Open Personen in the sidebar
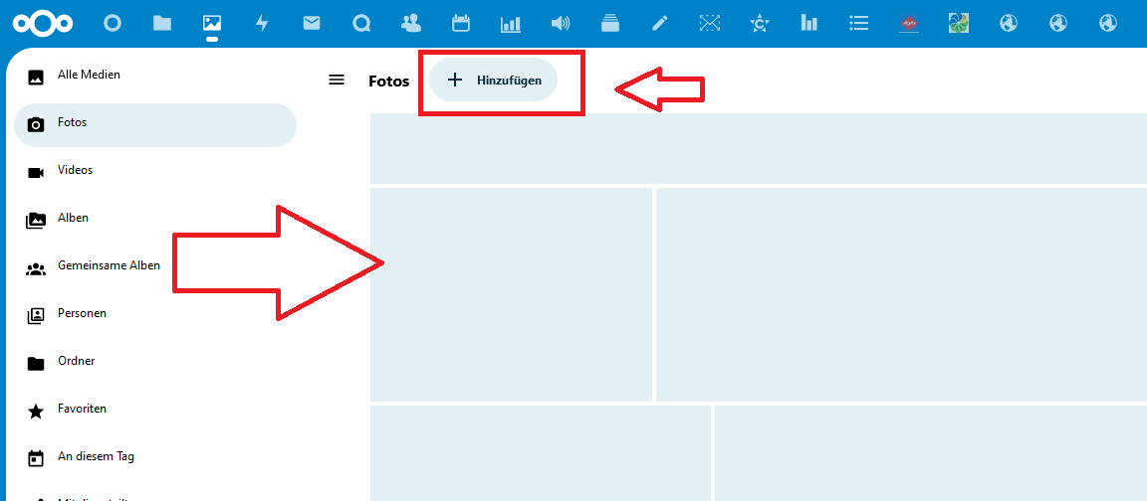This screenshot has height=501, width=1147. coord(155,314)
